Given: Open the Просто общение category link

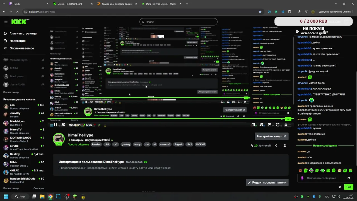Looking at the screenshot, I should coord(78,144).
